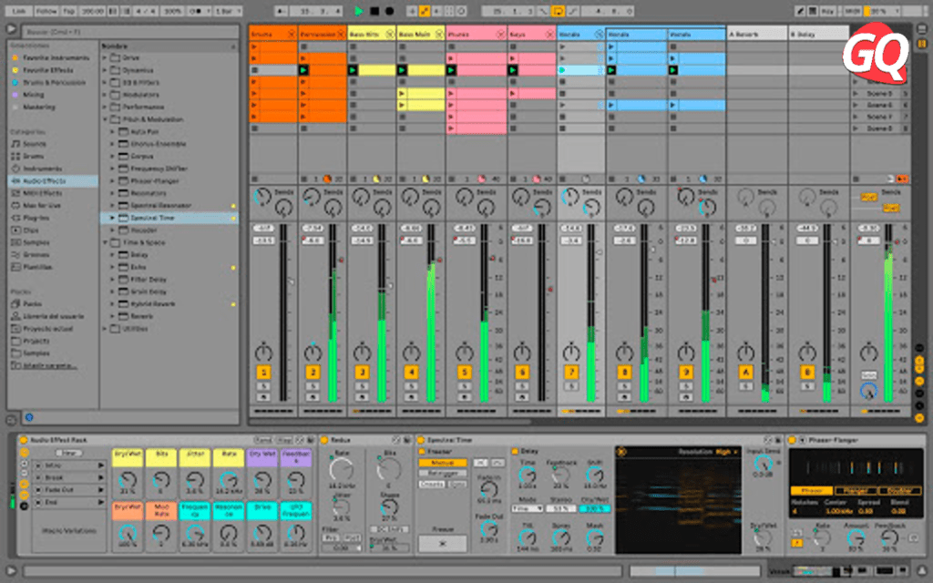Screen dimensions: 933x583
Task: Click the round Record button in transport
Action: point(390,11)
